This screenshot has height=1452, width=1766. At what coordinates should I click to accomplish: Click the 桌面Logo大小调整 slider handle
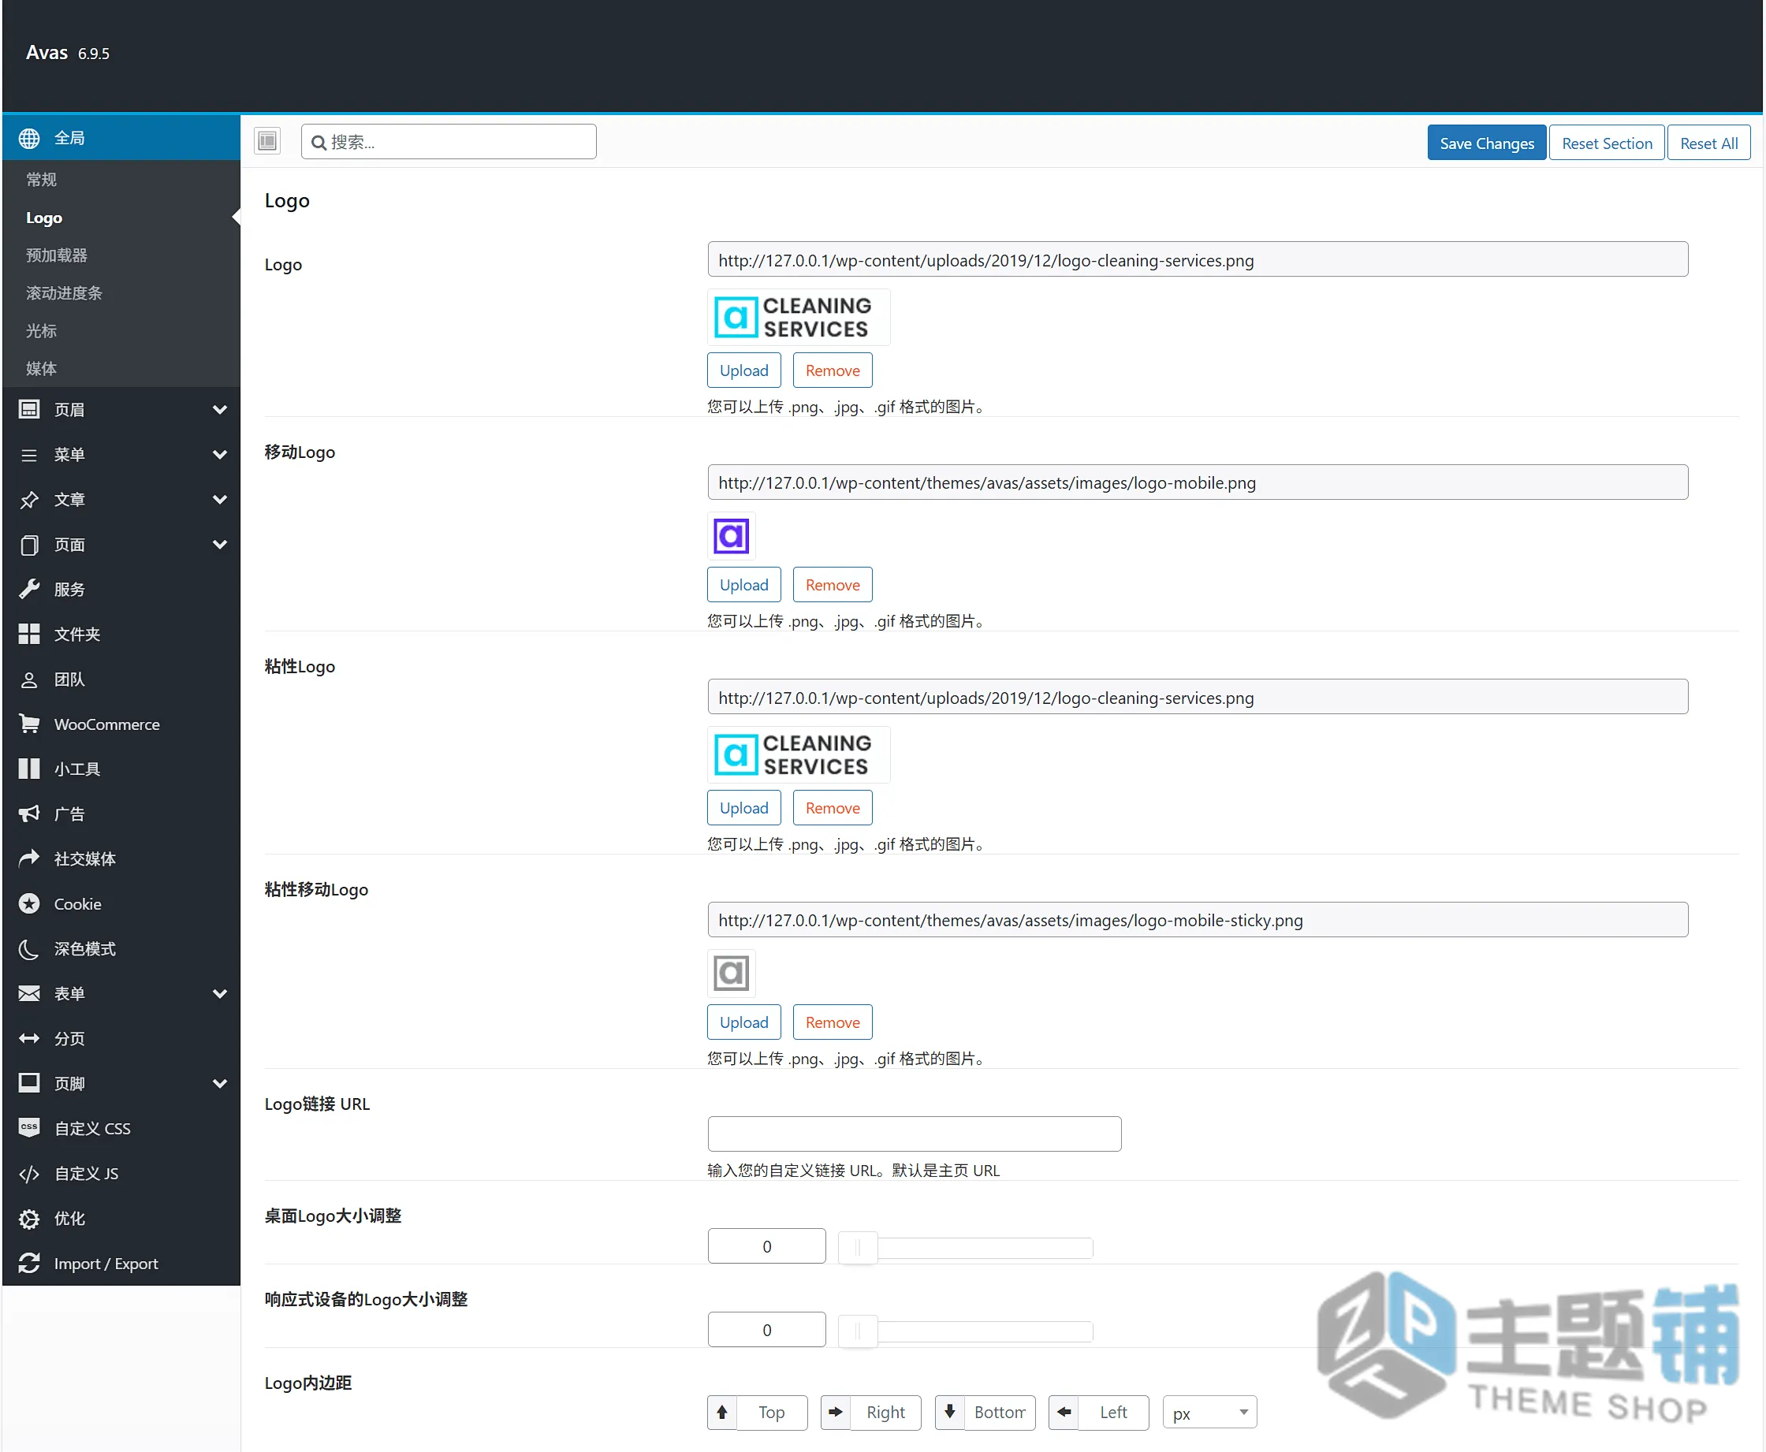(x=859, y=1248)
